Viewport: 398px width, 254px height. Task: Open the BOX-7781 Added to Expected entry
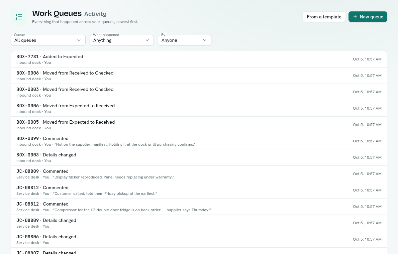[x=199, y=59]
